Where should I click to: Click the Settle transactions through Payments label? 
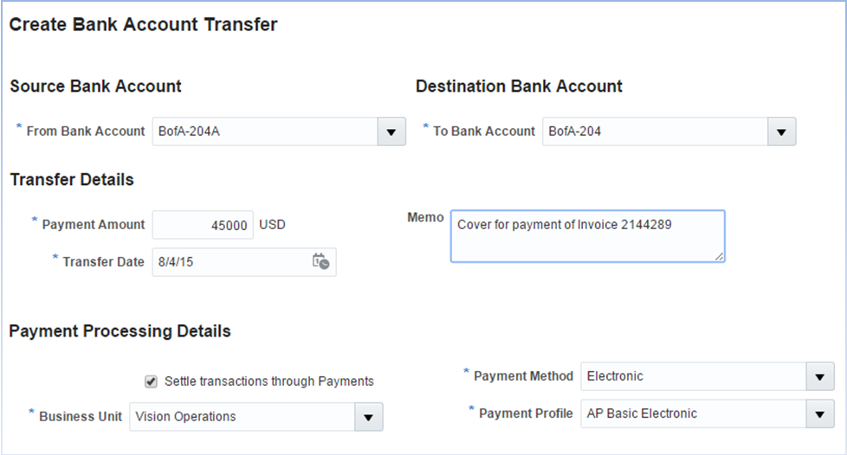click(x=268, y=381)
